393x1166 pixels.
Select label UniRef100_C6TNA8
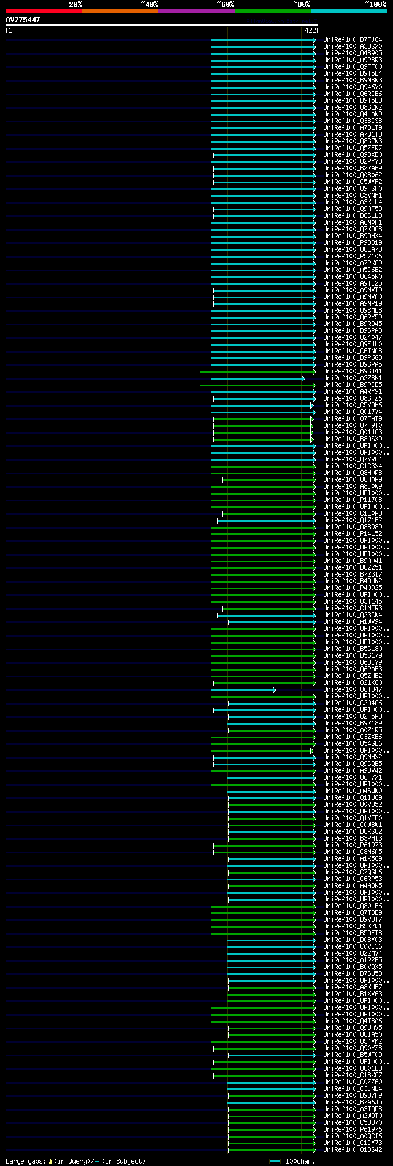click(352, 351)
